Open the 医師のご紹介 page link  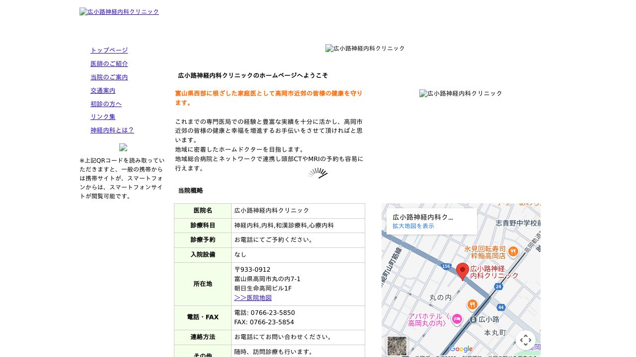click(x=109, y=63)
